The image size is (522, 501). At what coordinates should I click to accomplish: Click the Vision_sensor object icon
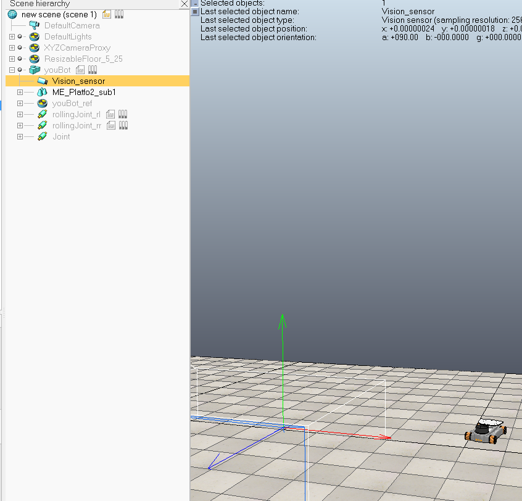[43, 81]
